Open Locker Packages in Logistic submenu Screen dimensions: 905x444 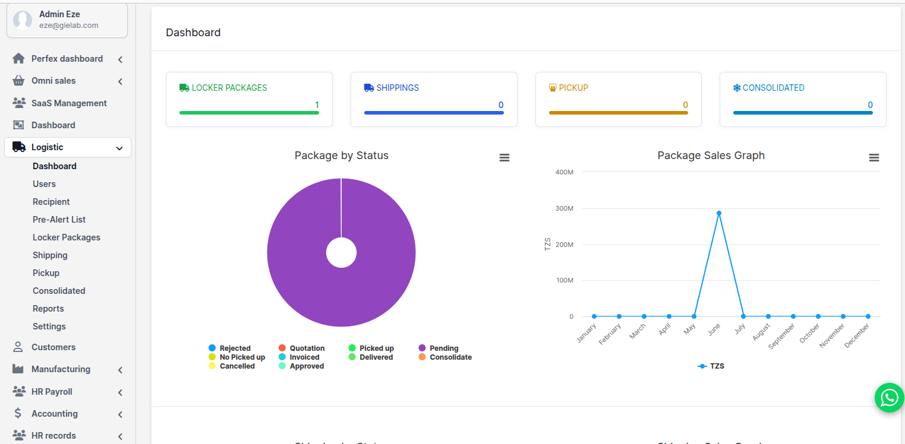(x=67, y=237)
